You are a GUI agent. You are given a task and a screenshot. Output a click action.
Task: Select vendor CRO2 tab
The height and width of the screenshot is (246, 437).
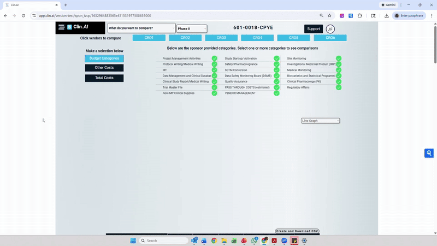(x=185, y=38)
